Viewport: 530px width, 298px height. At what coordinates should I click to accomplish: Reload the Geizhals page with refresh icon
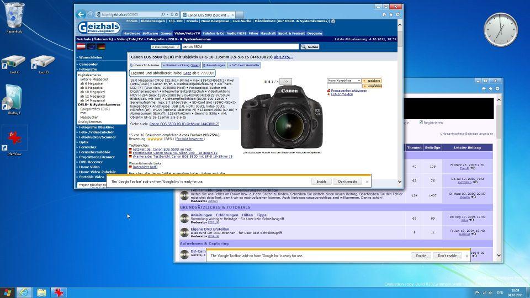coord(177,14)
